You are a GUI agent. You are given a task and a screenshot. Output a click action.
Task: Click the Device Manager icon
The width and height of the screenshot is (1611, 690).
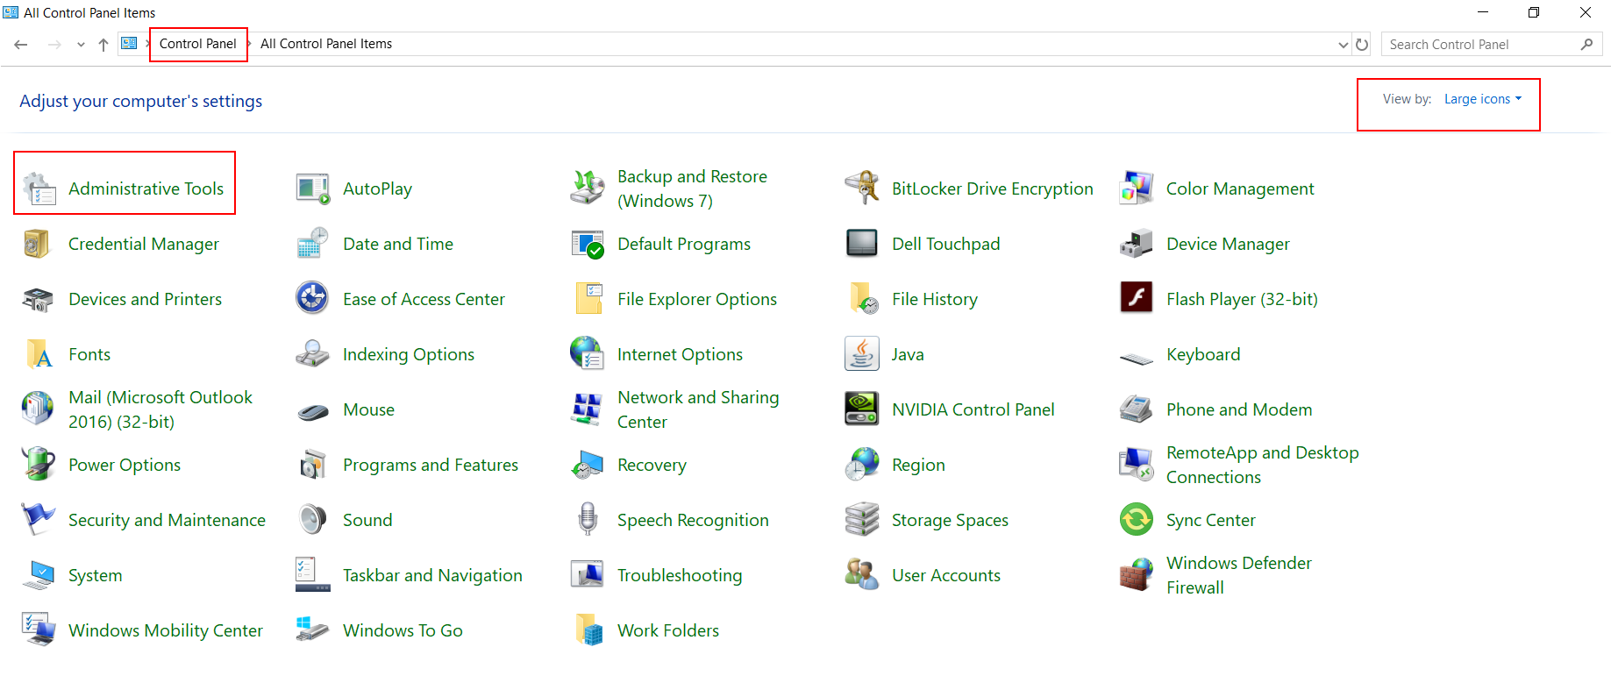tap(1137, 244)
